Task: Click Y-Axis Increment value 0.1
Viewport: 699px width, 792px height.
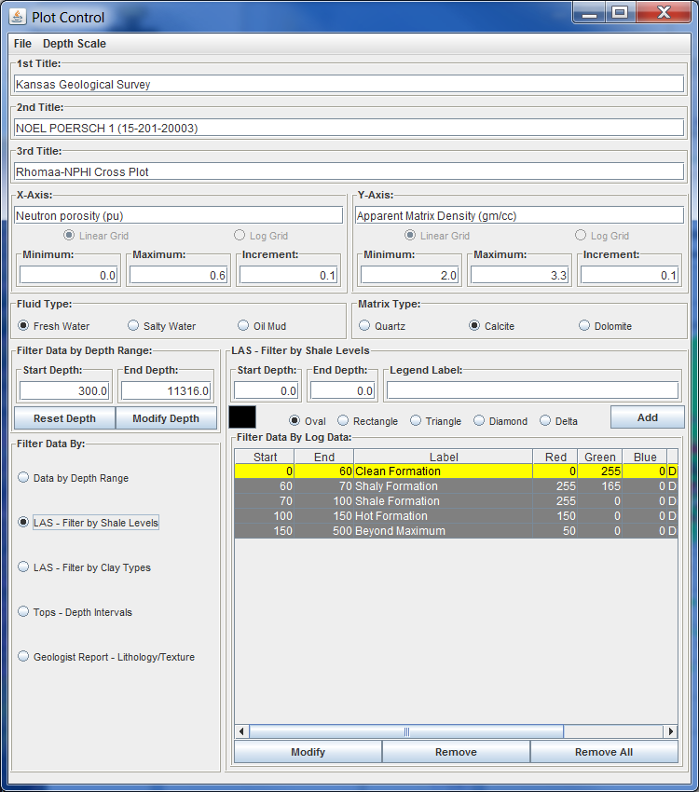Action: click(x=629, y=275)
